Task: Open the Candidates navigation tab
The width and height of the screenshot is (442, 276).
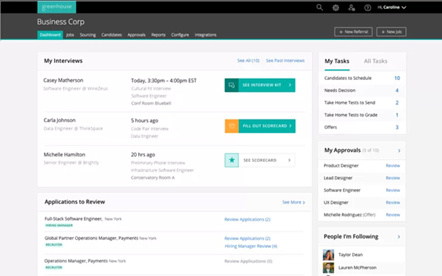Action: 112,35
